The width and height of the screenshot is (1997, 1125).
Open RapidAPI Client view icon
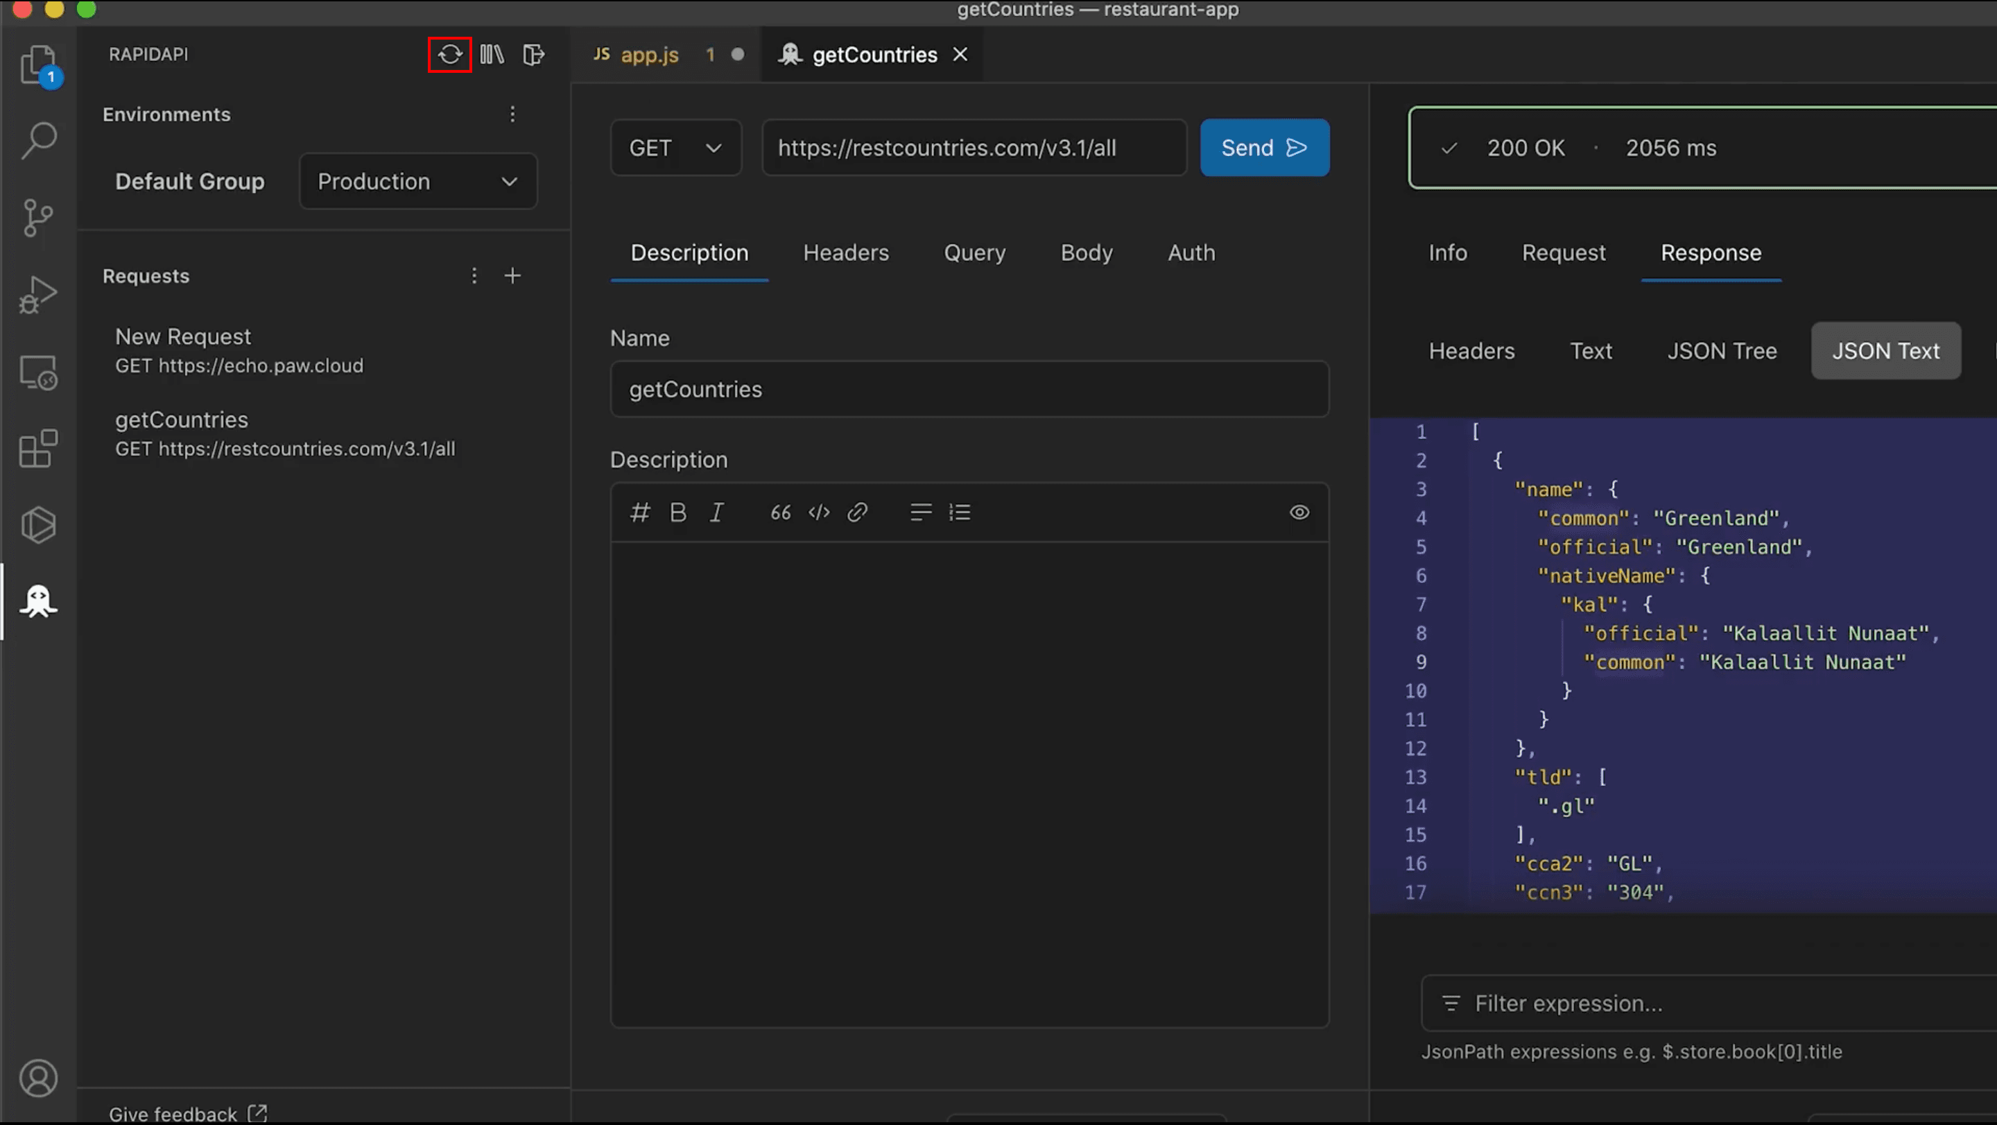[38, 601]
